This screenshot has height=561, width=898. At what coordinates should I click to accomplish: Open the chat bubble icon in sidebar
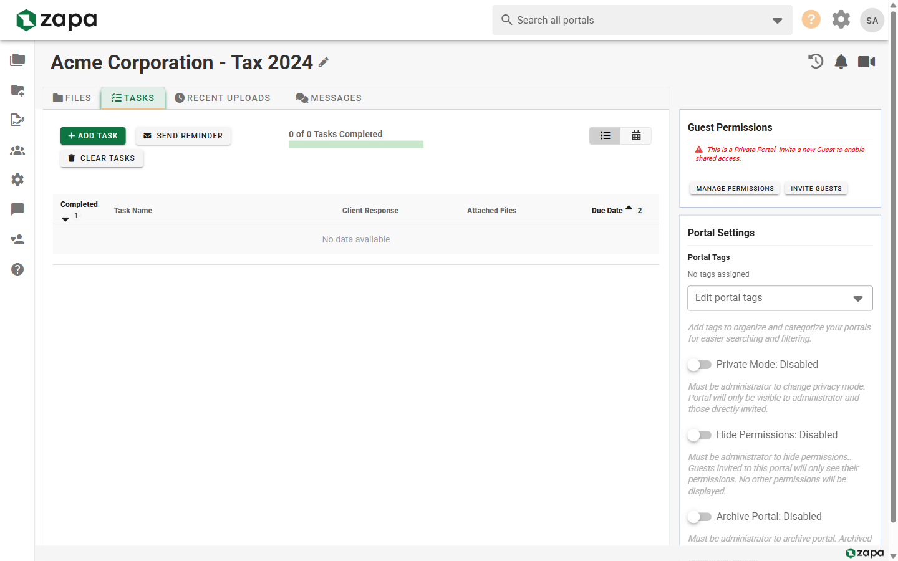pyautogui.click(x=17, y=209)
